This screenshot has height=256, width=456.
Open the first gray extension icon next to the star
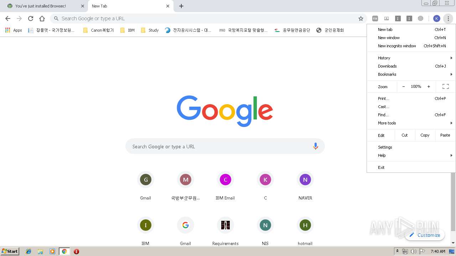(375, 18)
